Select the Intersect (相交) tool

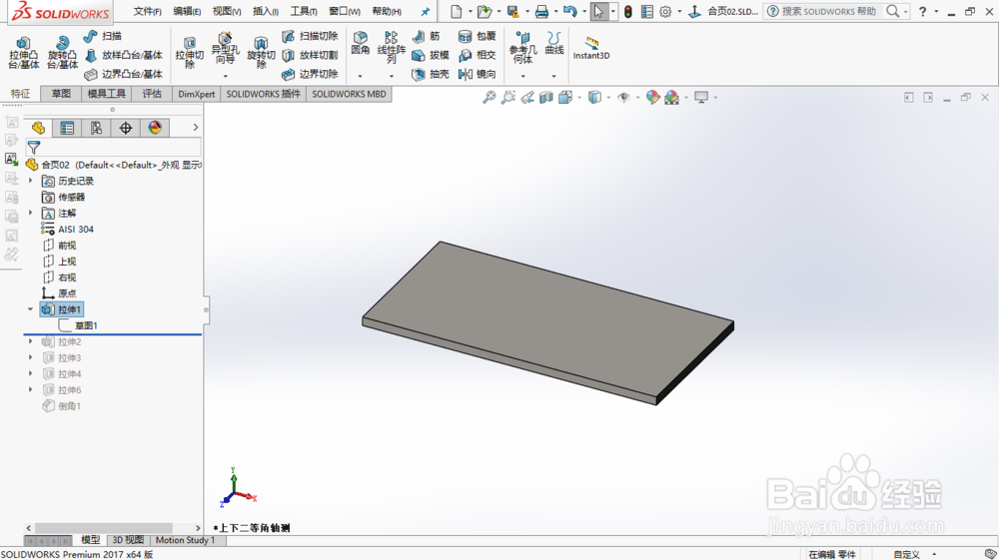[x=478, y=55]
